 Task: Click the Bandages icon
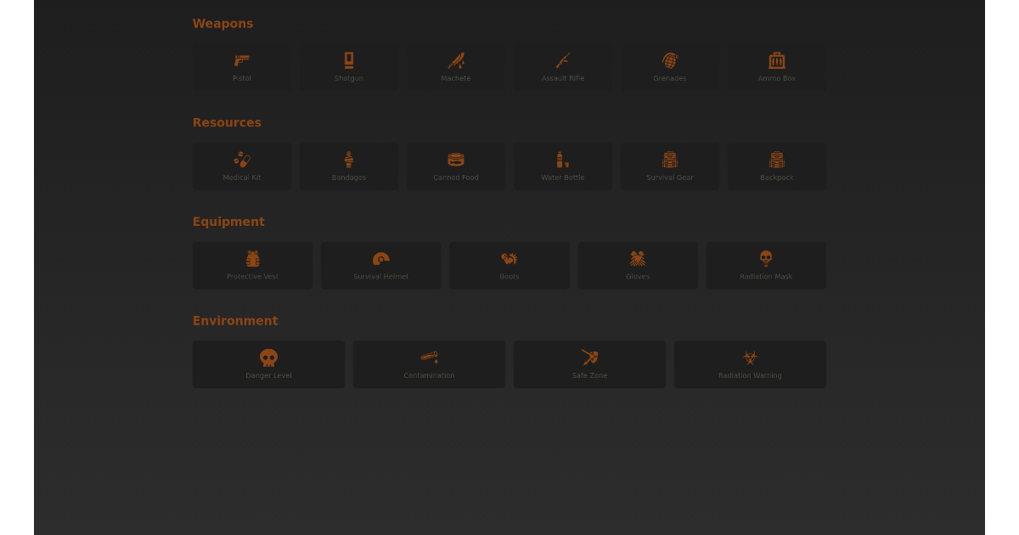pyautogui.click(x=348, y=166)
